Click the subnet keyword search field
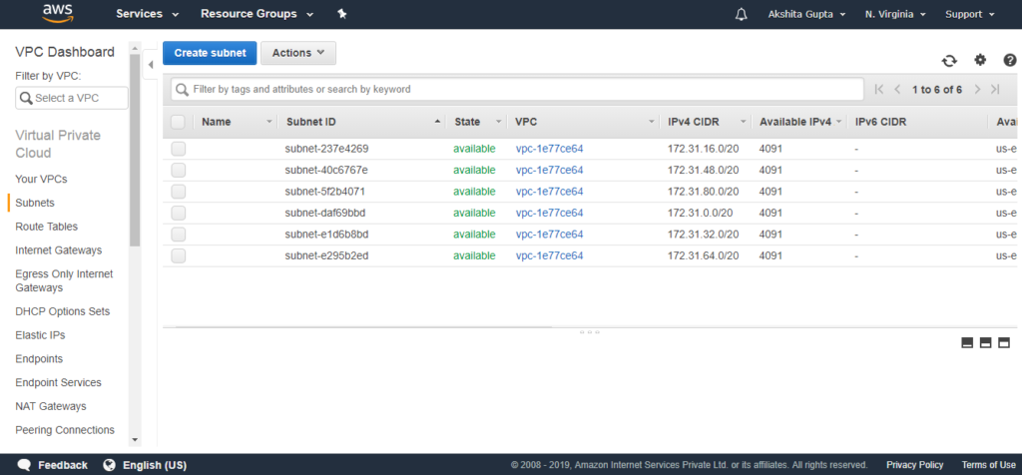 coord(518,89)
